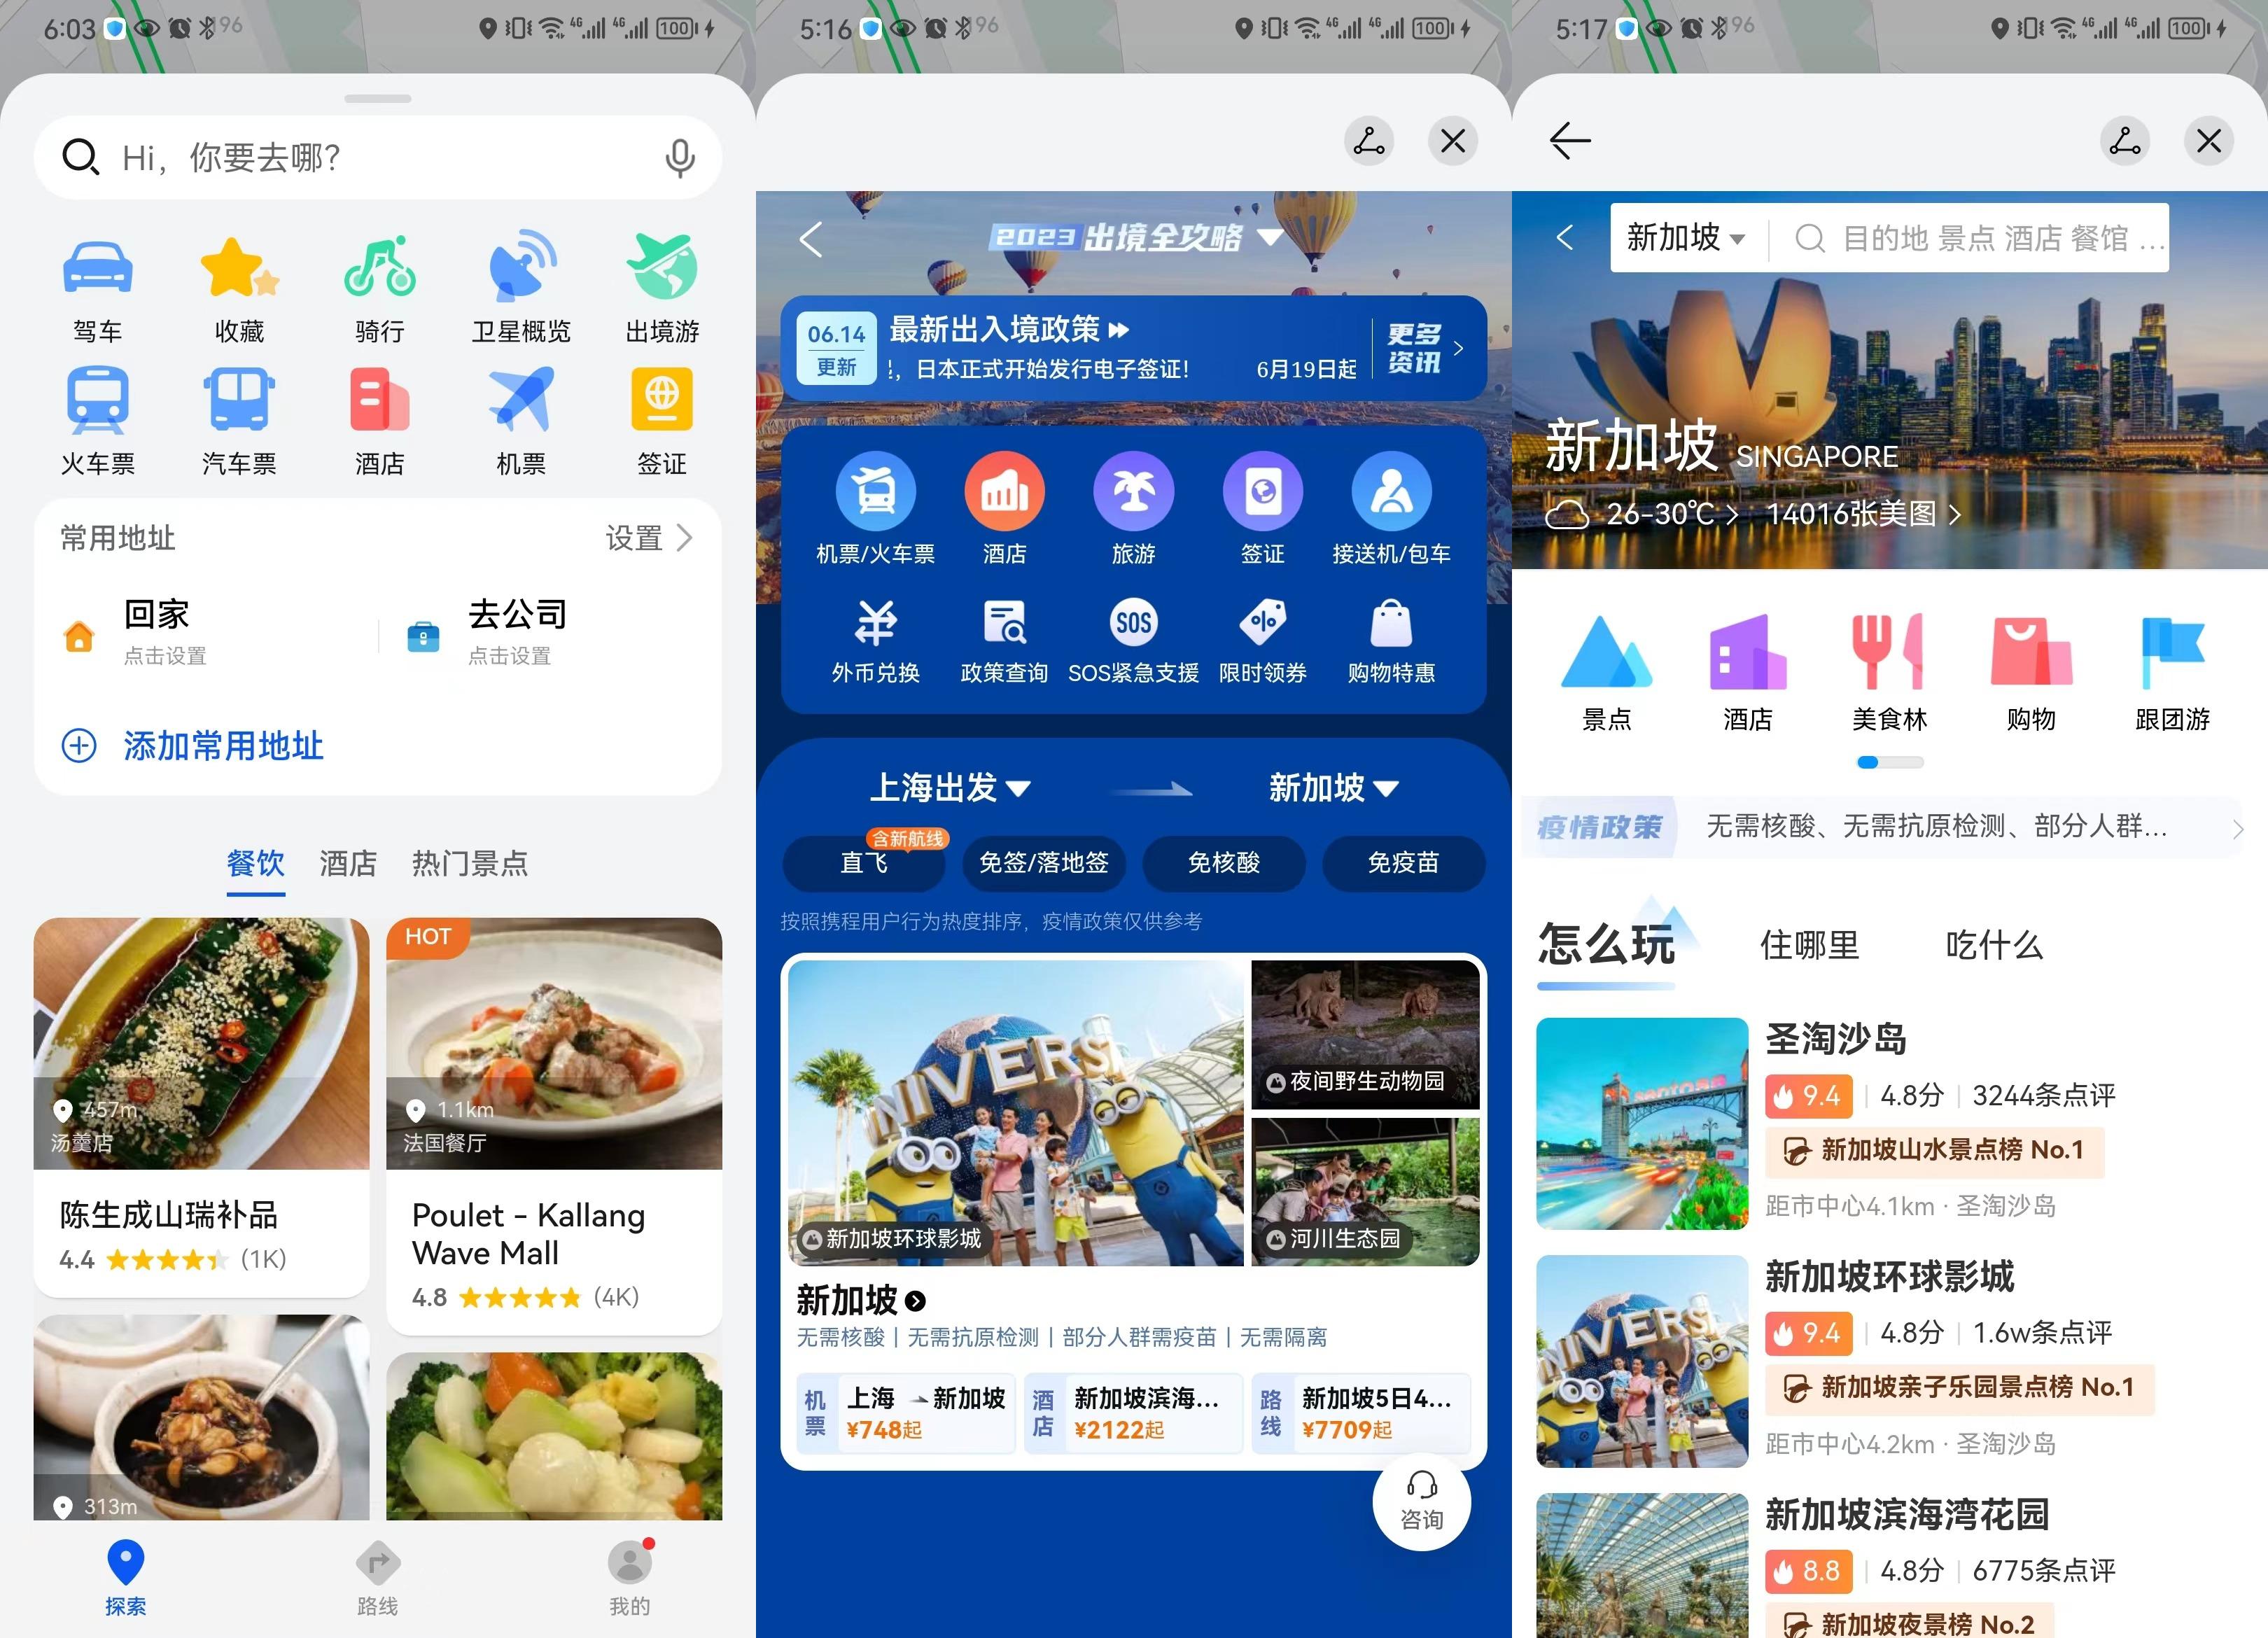Viewport: 2268px width, 1638px height.
Task: Switch to 热门景点 tab
Action: click(x=470, y=863)
